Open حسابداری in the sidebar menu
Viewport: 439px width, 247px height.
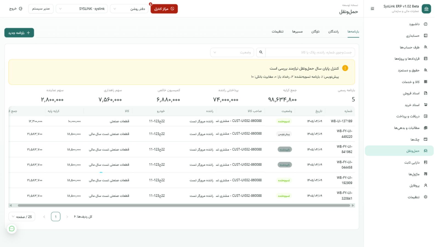[399, 36]
